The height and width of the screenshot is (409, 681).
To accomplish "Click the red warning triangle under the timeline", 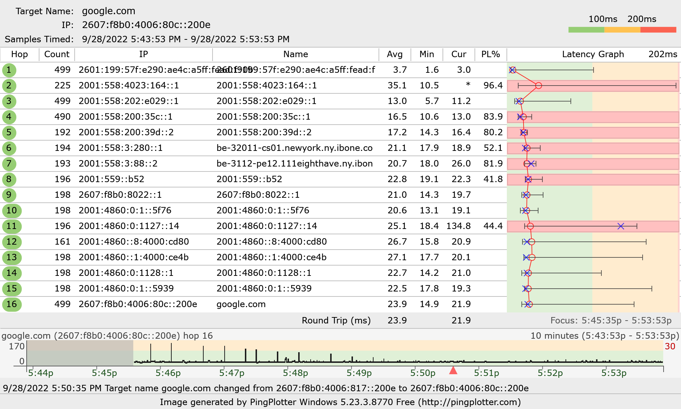I will pos(453,372).
